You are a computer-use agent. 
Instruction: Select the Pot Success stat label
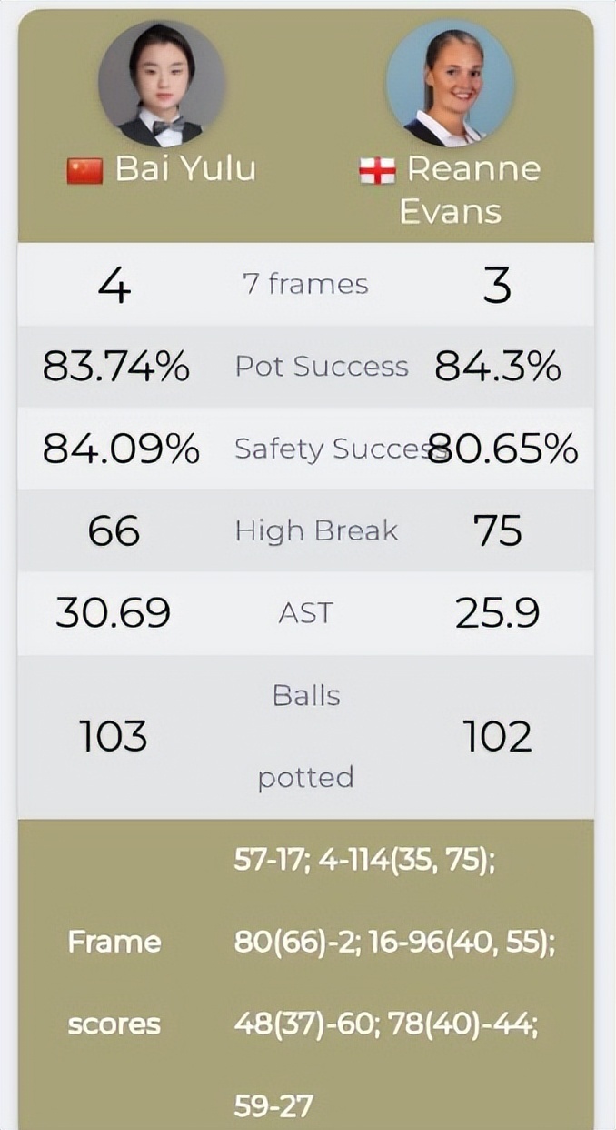[x=322, y=366]
